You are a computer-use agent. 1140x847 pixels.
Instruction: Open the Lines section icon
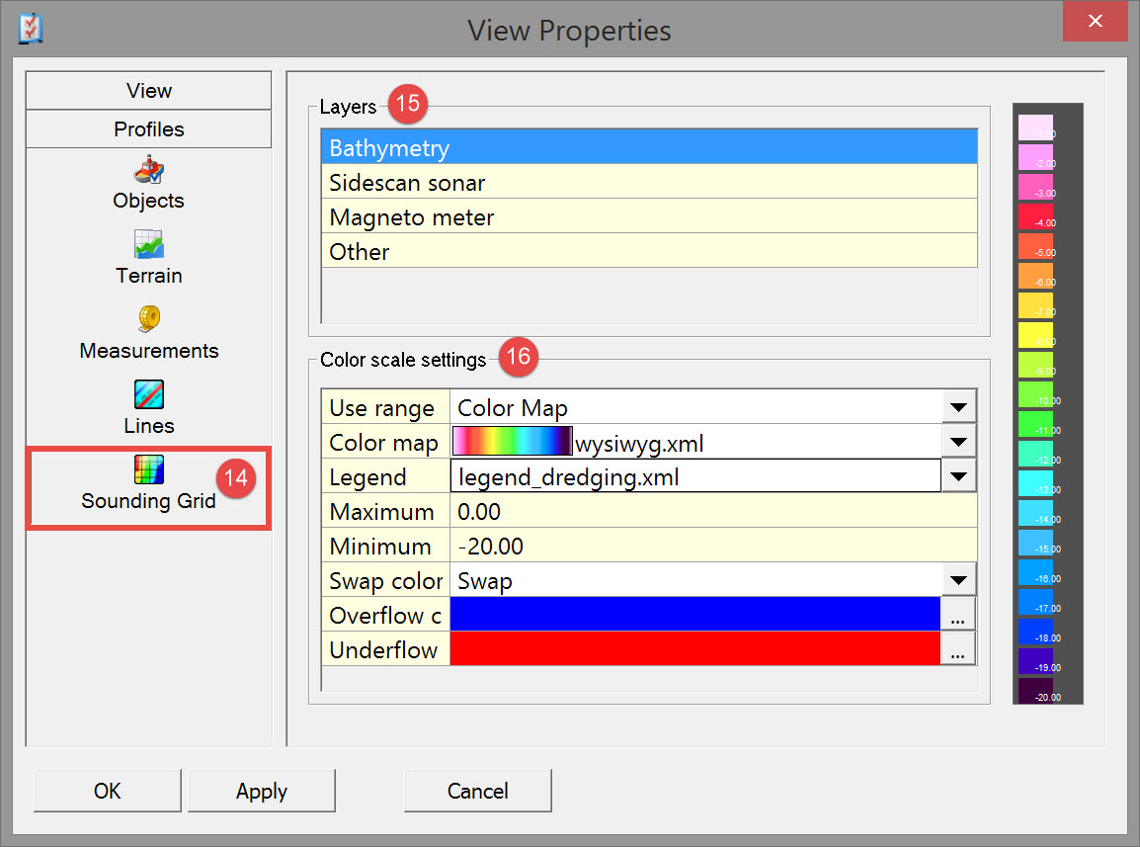(x=149, y=394)
